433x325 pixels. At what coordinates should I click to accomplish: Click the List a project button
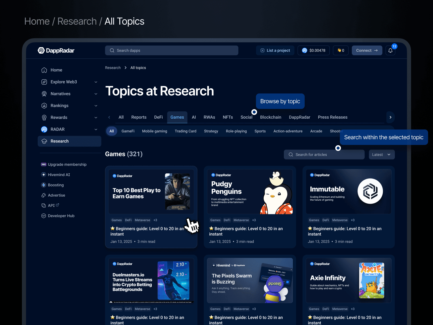tap(275, 50)
